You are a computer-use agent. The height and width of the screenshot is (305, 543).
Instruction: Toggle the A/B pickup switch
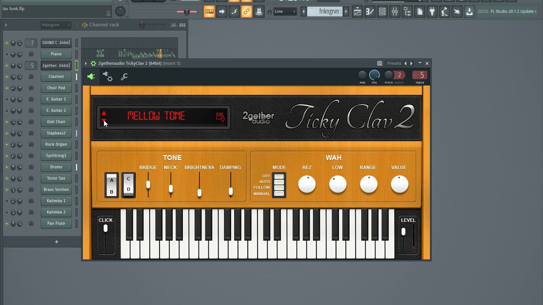click(x=112, y=186)
